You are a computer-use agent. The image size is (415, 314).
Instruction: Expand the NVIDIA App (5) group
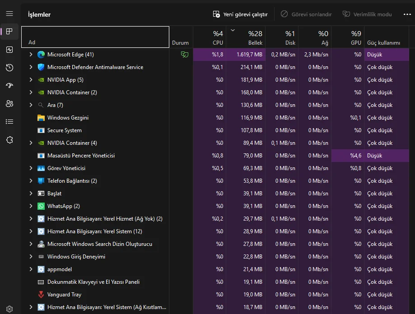[x=31, y=80]
